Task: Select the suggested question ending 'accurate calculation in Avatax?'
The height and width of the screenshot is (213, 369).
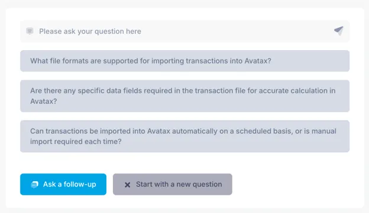Action: (184, 96)
